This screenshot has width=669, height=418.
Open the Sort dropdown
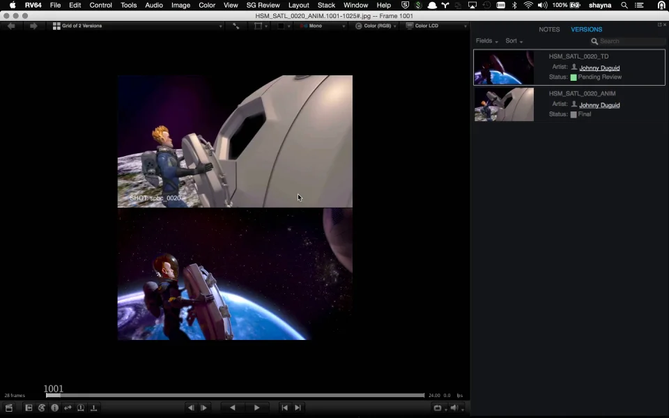(514, 41)
